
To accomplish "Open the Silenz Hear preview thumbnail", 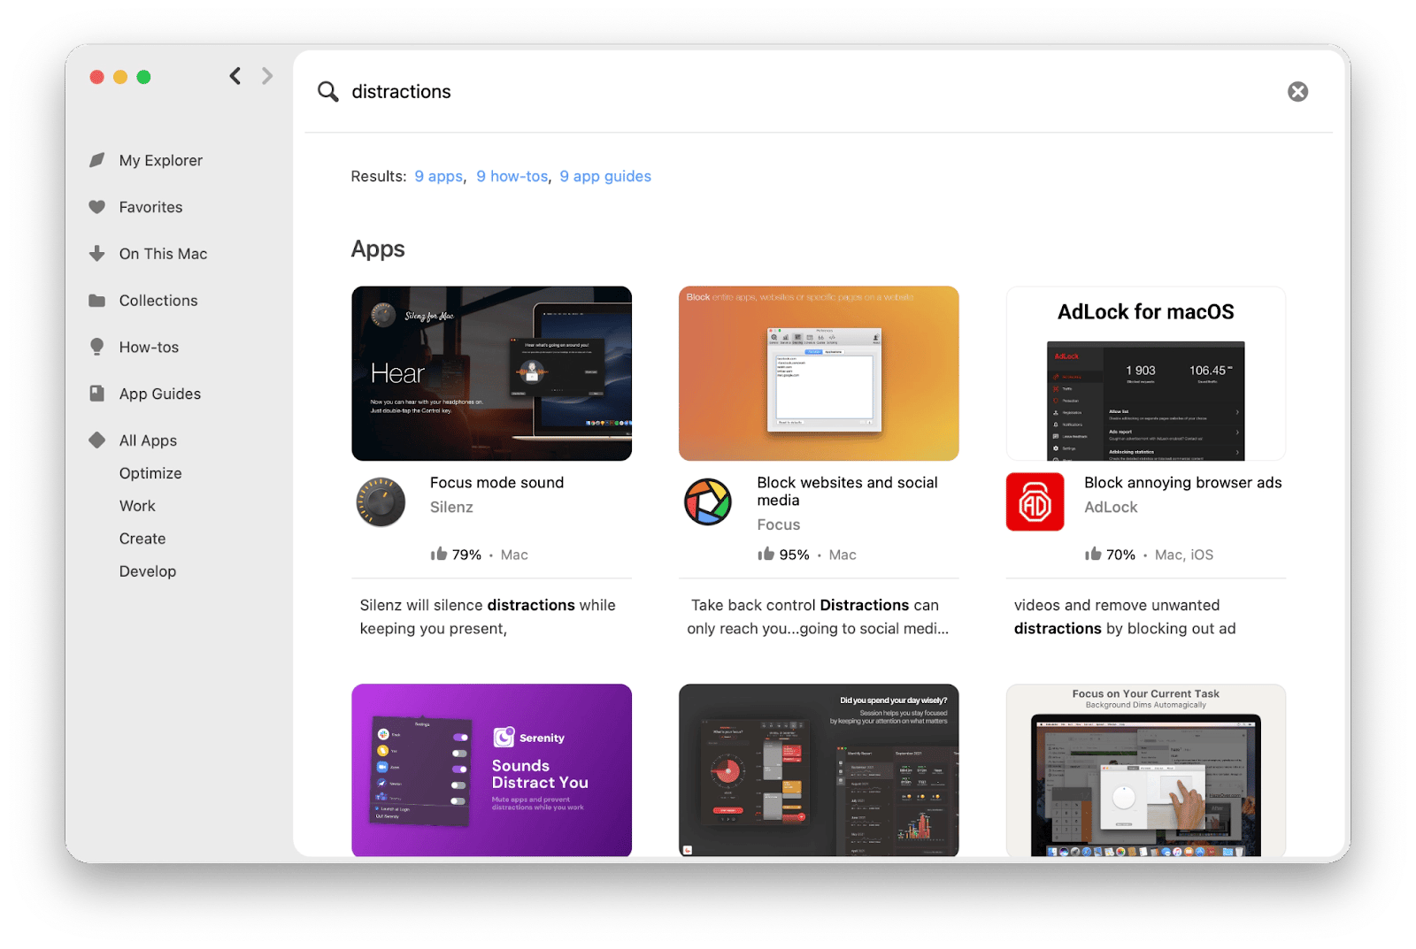I will (x=491, y=373).
